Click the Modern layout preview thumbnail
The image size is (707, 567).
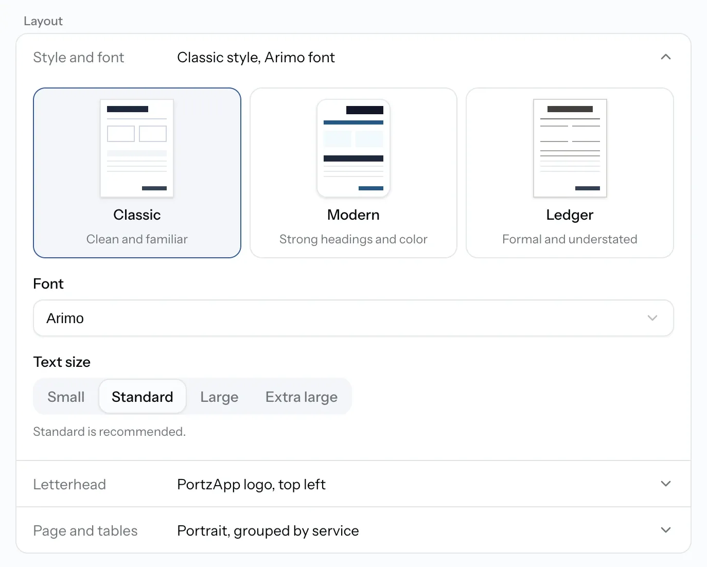353,148
